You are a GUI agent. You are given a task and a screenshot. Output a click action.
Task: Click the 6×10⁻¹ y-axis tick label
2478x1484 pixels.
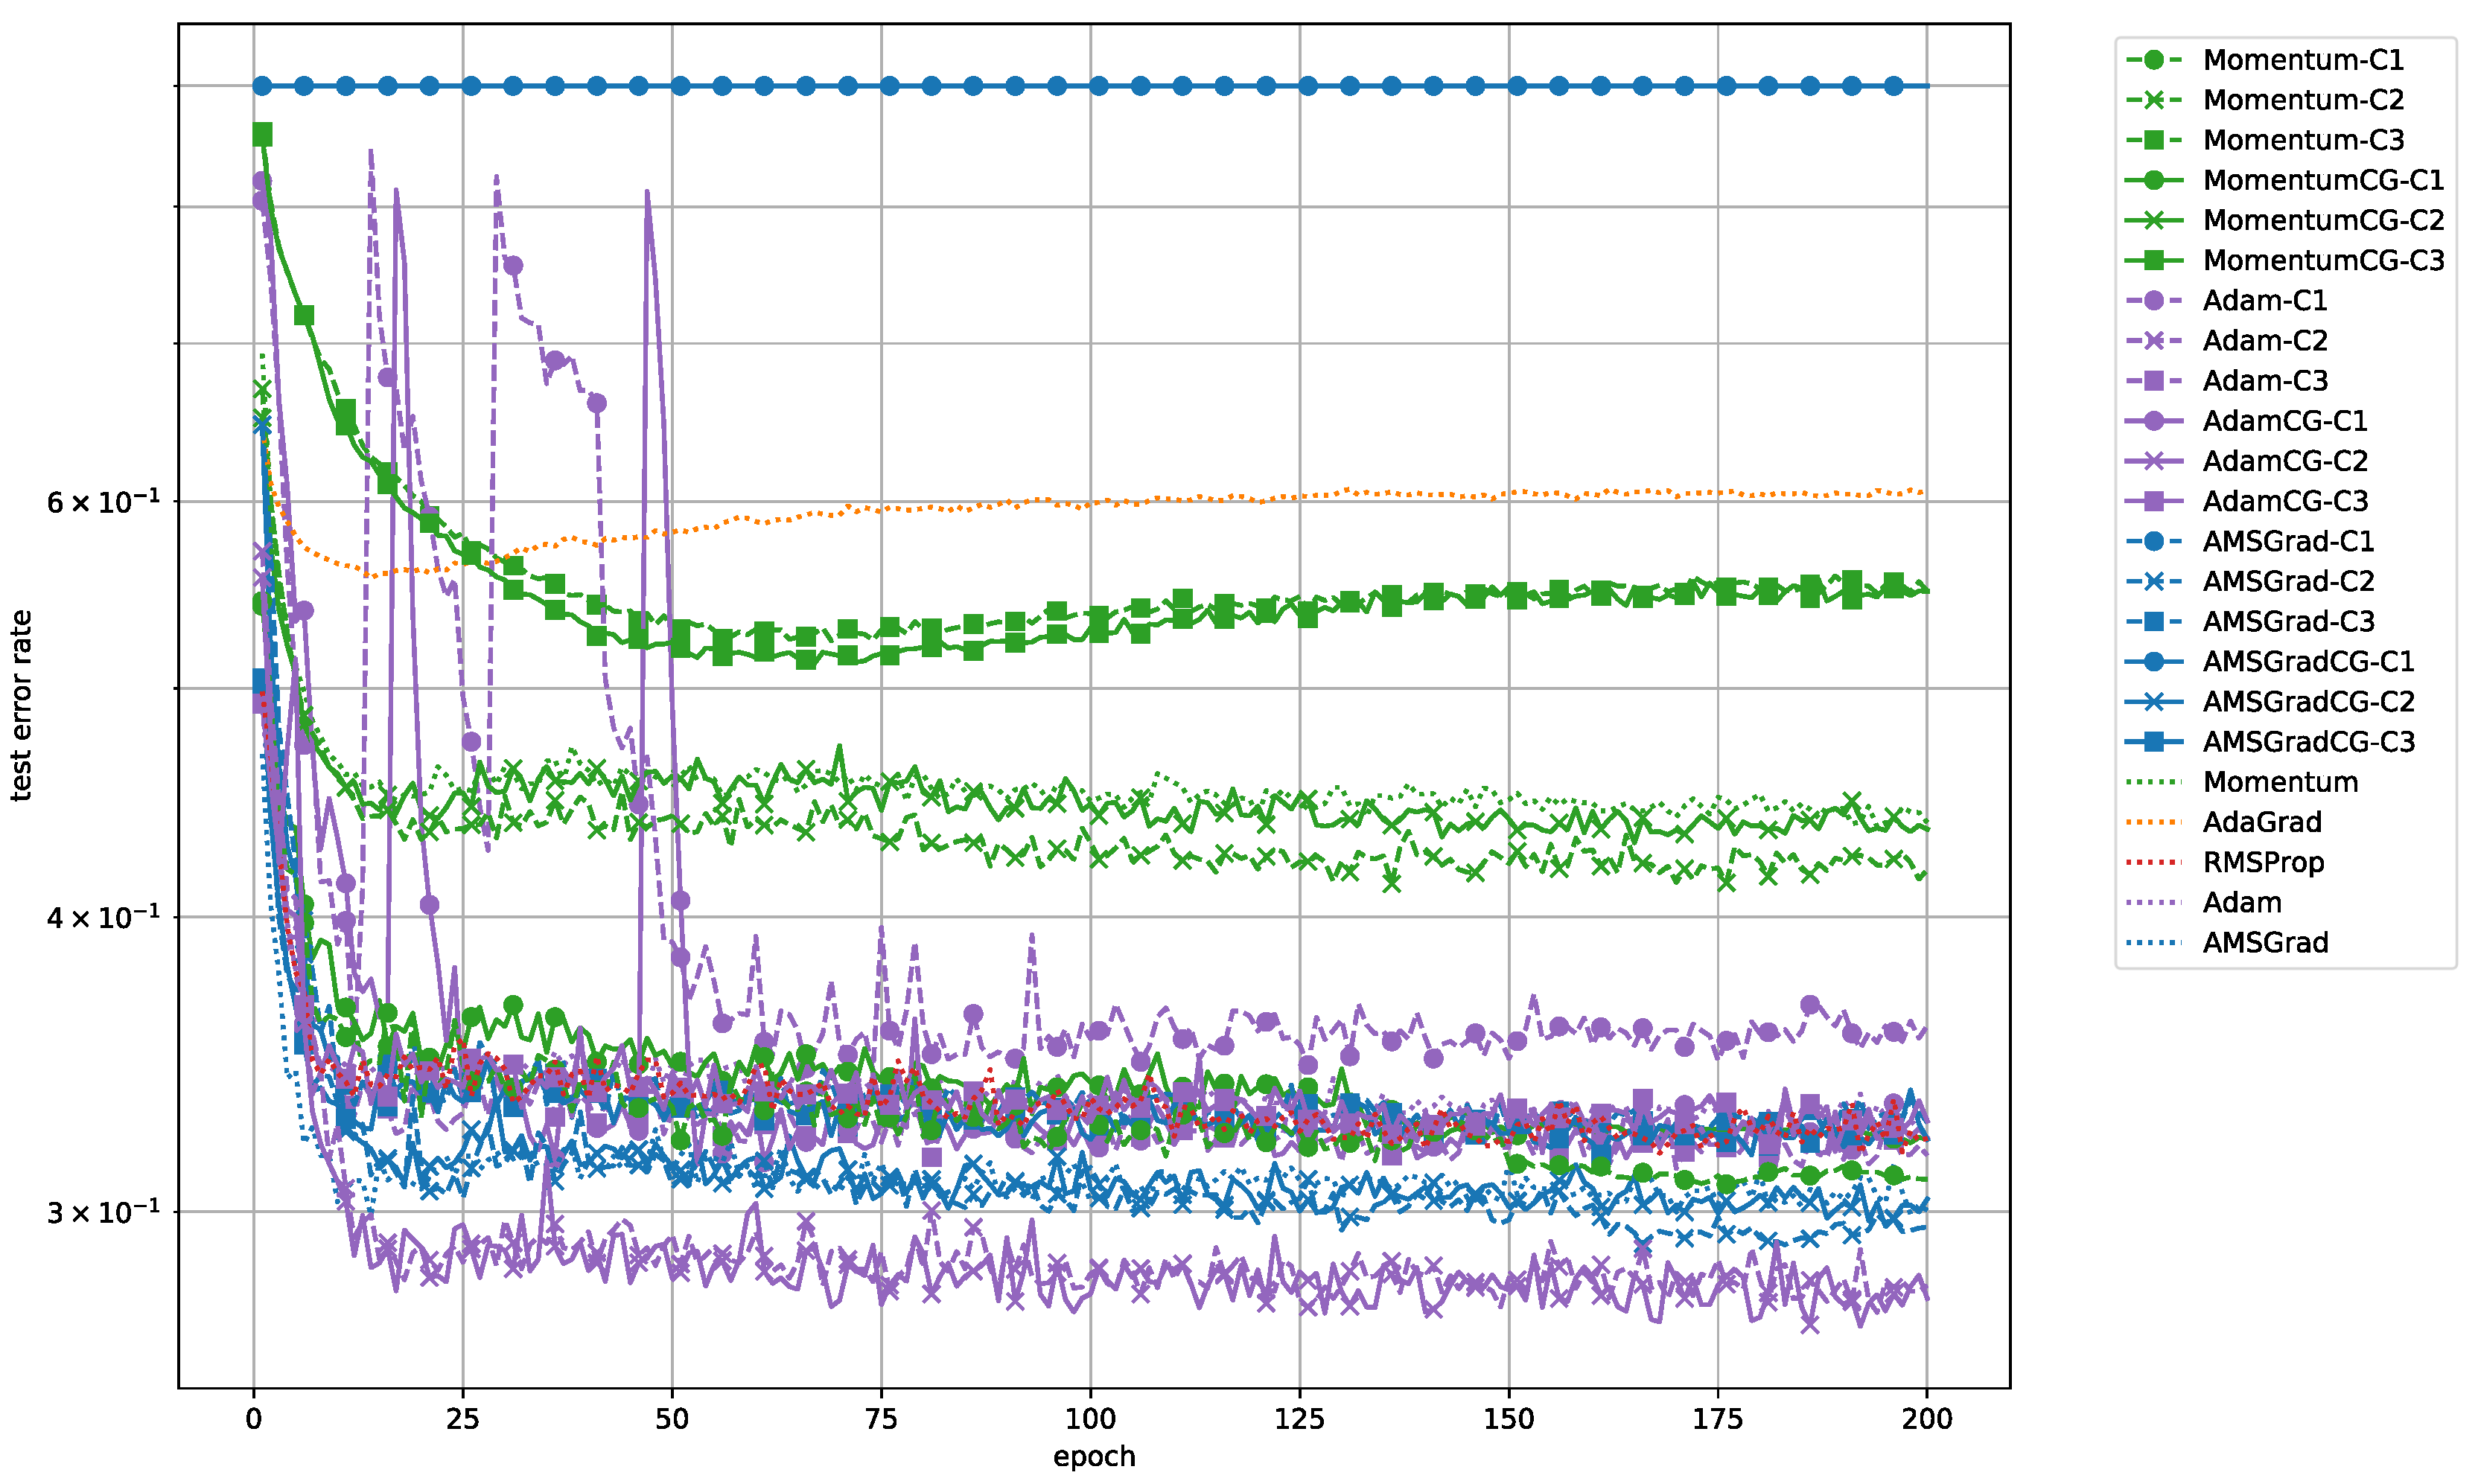coord(103,501)
